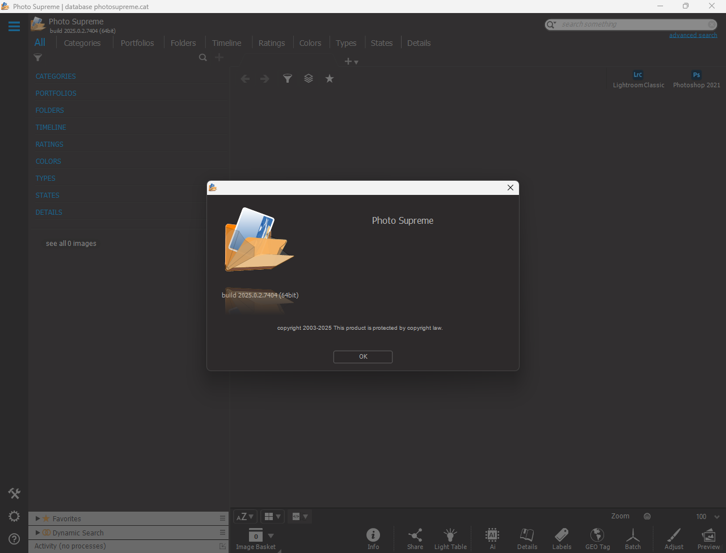Click the plus icon beside the catalog magnifier
This screenshot has height=553, width=726.
click(219, 57)
